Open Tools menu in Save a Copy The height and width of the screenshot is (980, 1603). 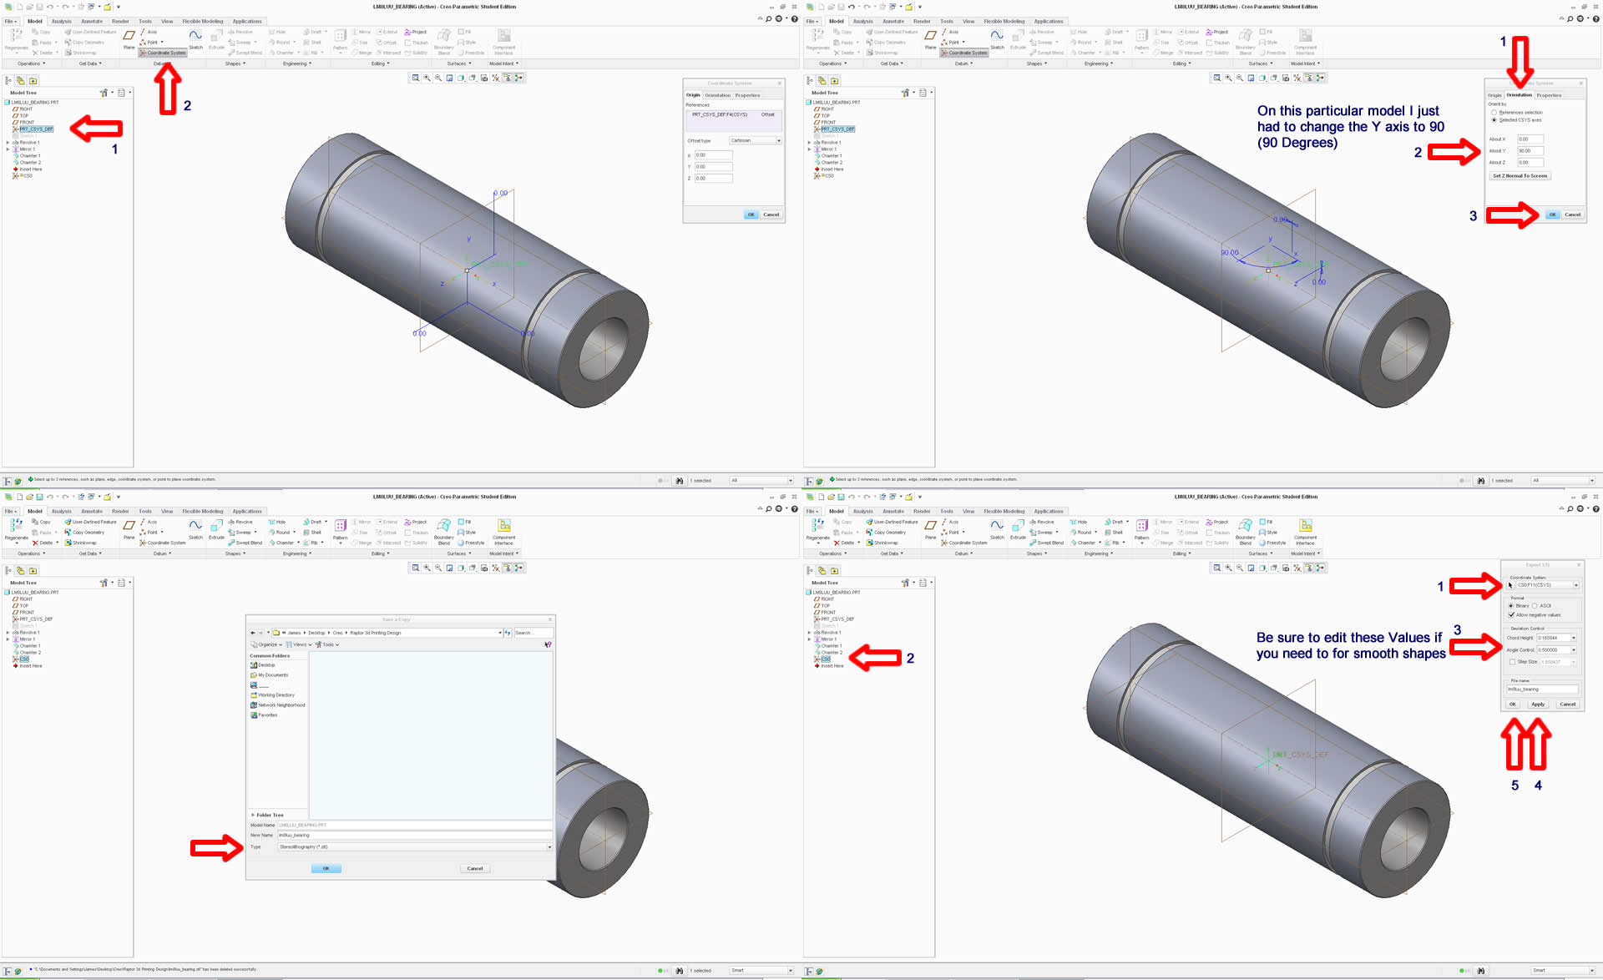click(327, 644)
